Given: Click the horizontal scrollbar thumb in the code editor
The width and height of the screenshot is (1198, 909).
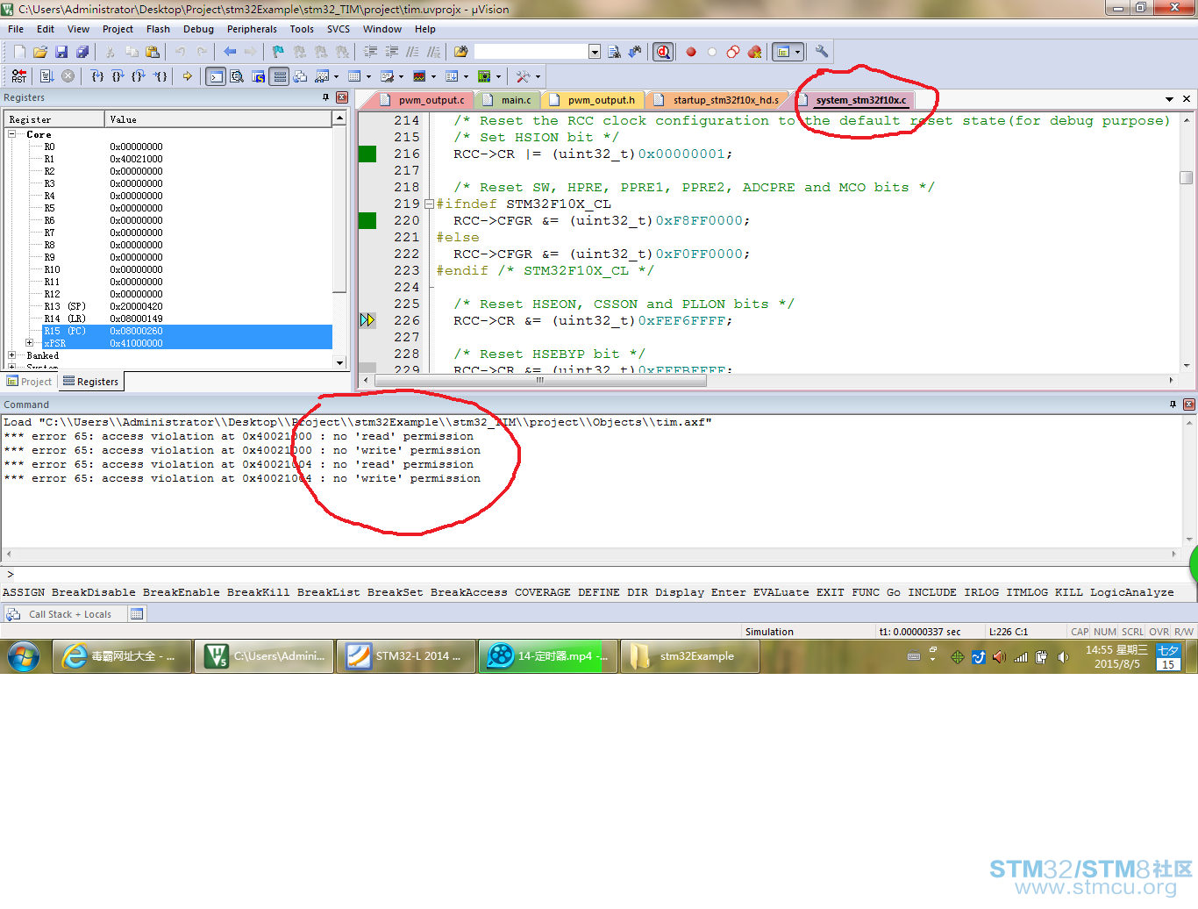Looking at the screenshot, I should point(540,380).
